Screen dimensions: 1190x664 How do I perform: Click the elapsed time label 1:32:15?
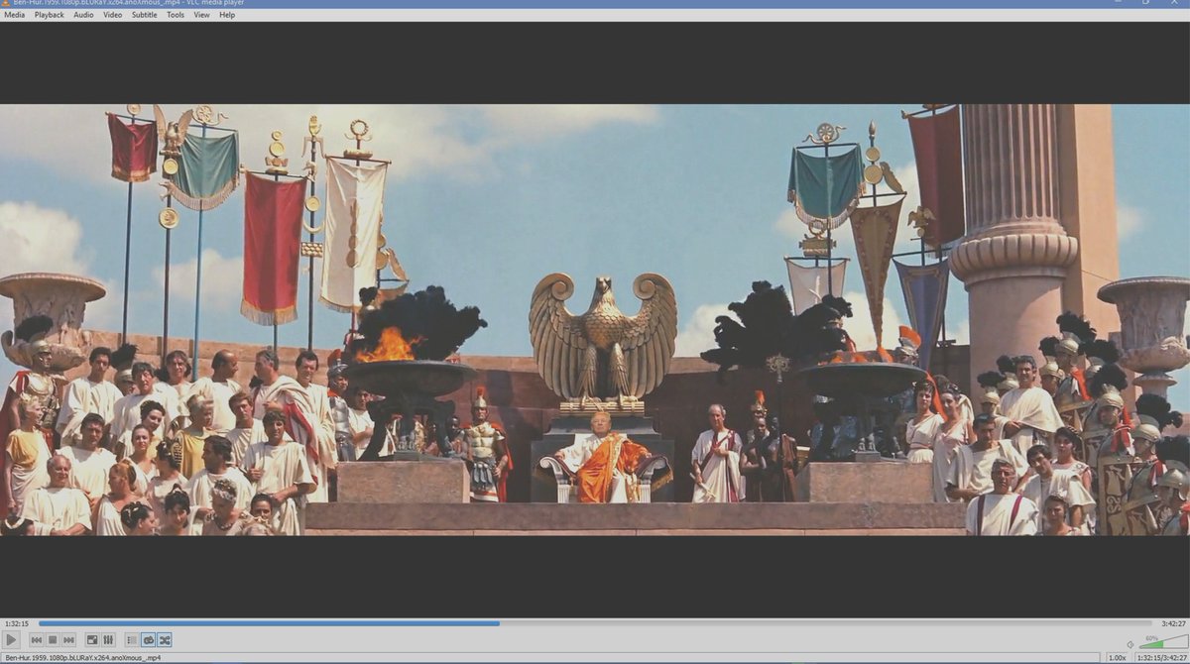pyautogui.click(x=17, y=623)
